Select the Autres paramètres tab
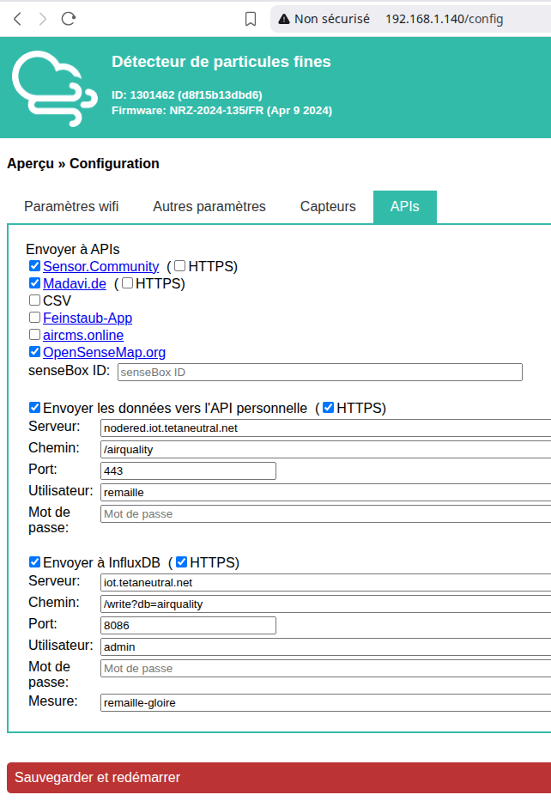This screenshot has height=807, width=551. (x=209, y=207)
